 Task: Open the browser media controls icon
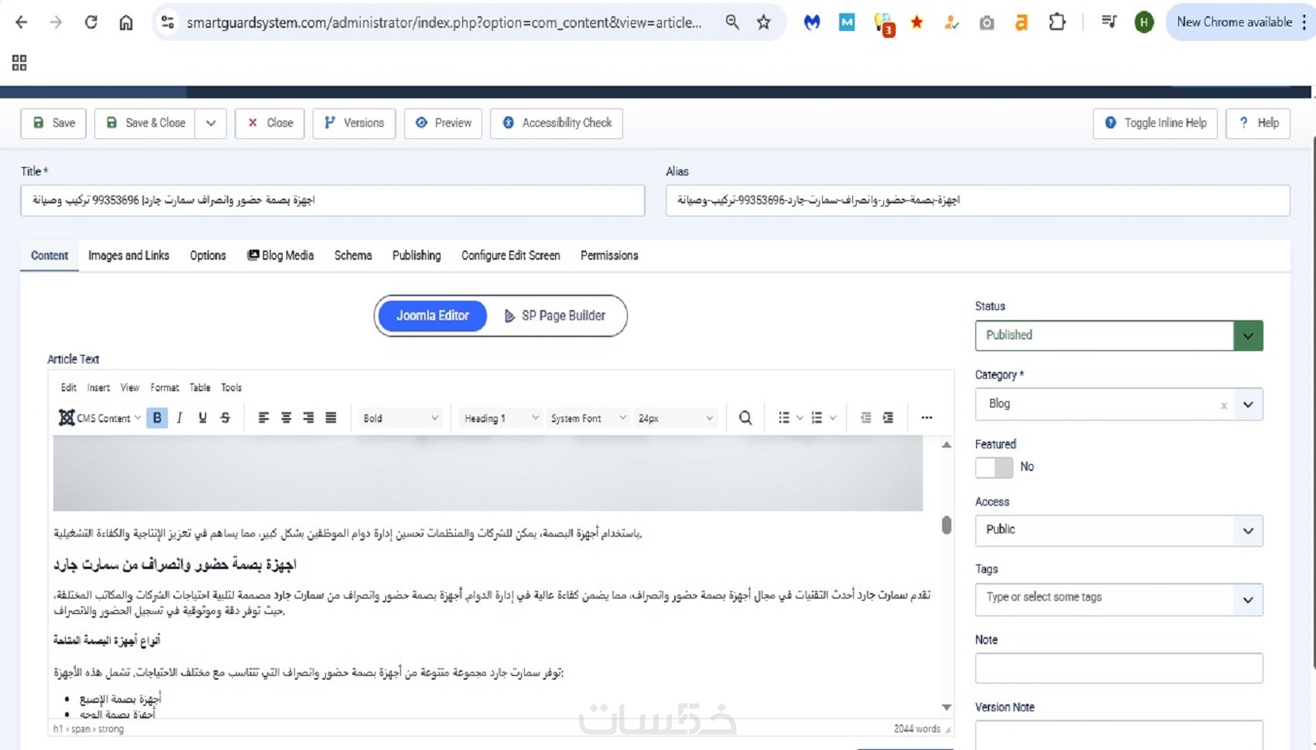(1109, 22)
